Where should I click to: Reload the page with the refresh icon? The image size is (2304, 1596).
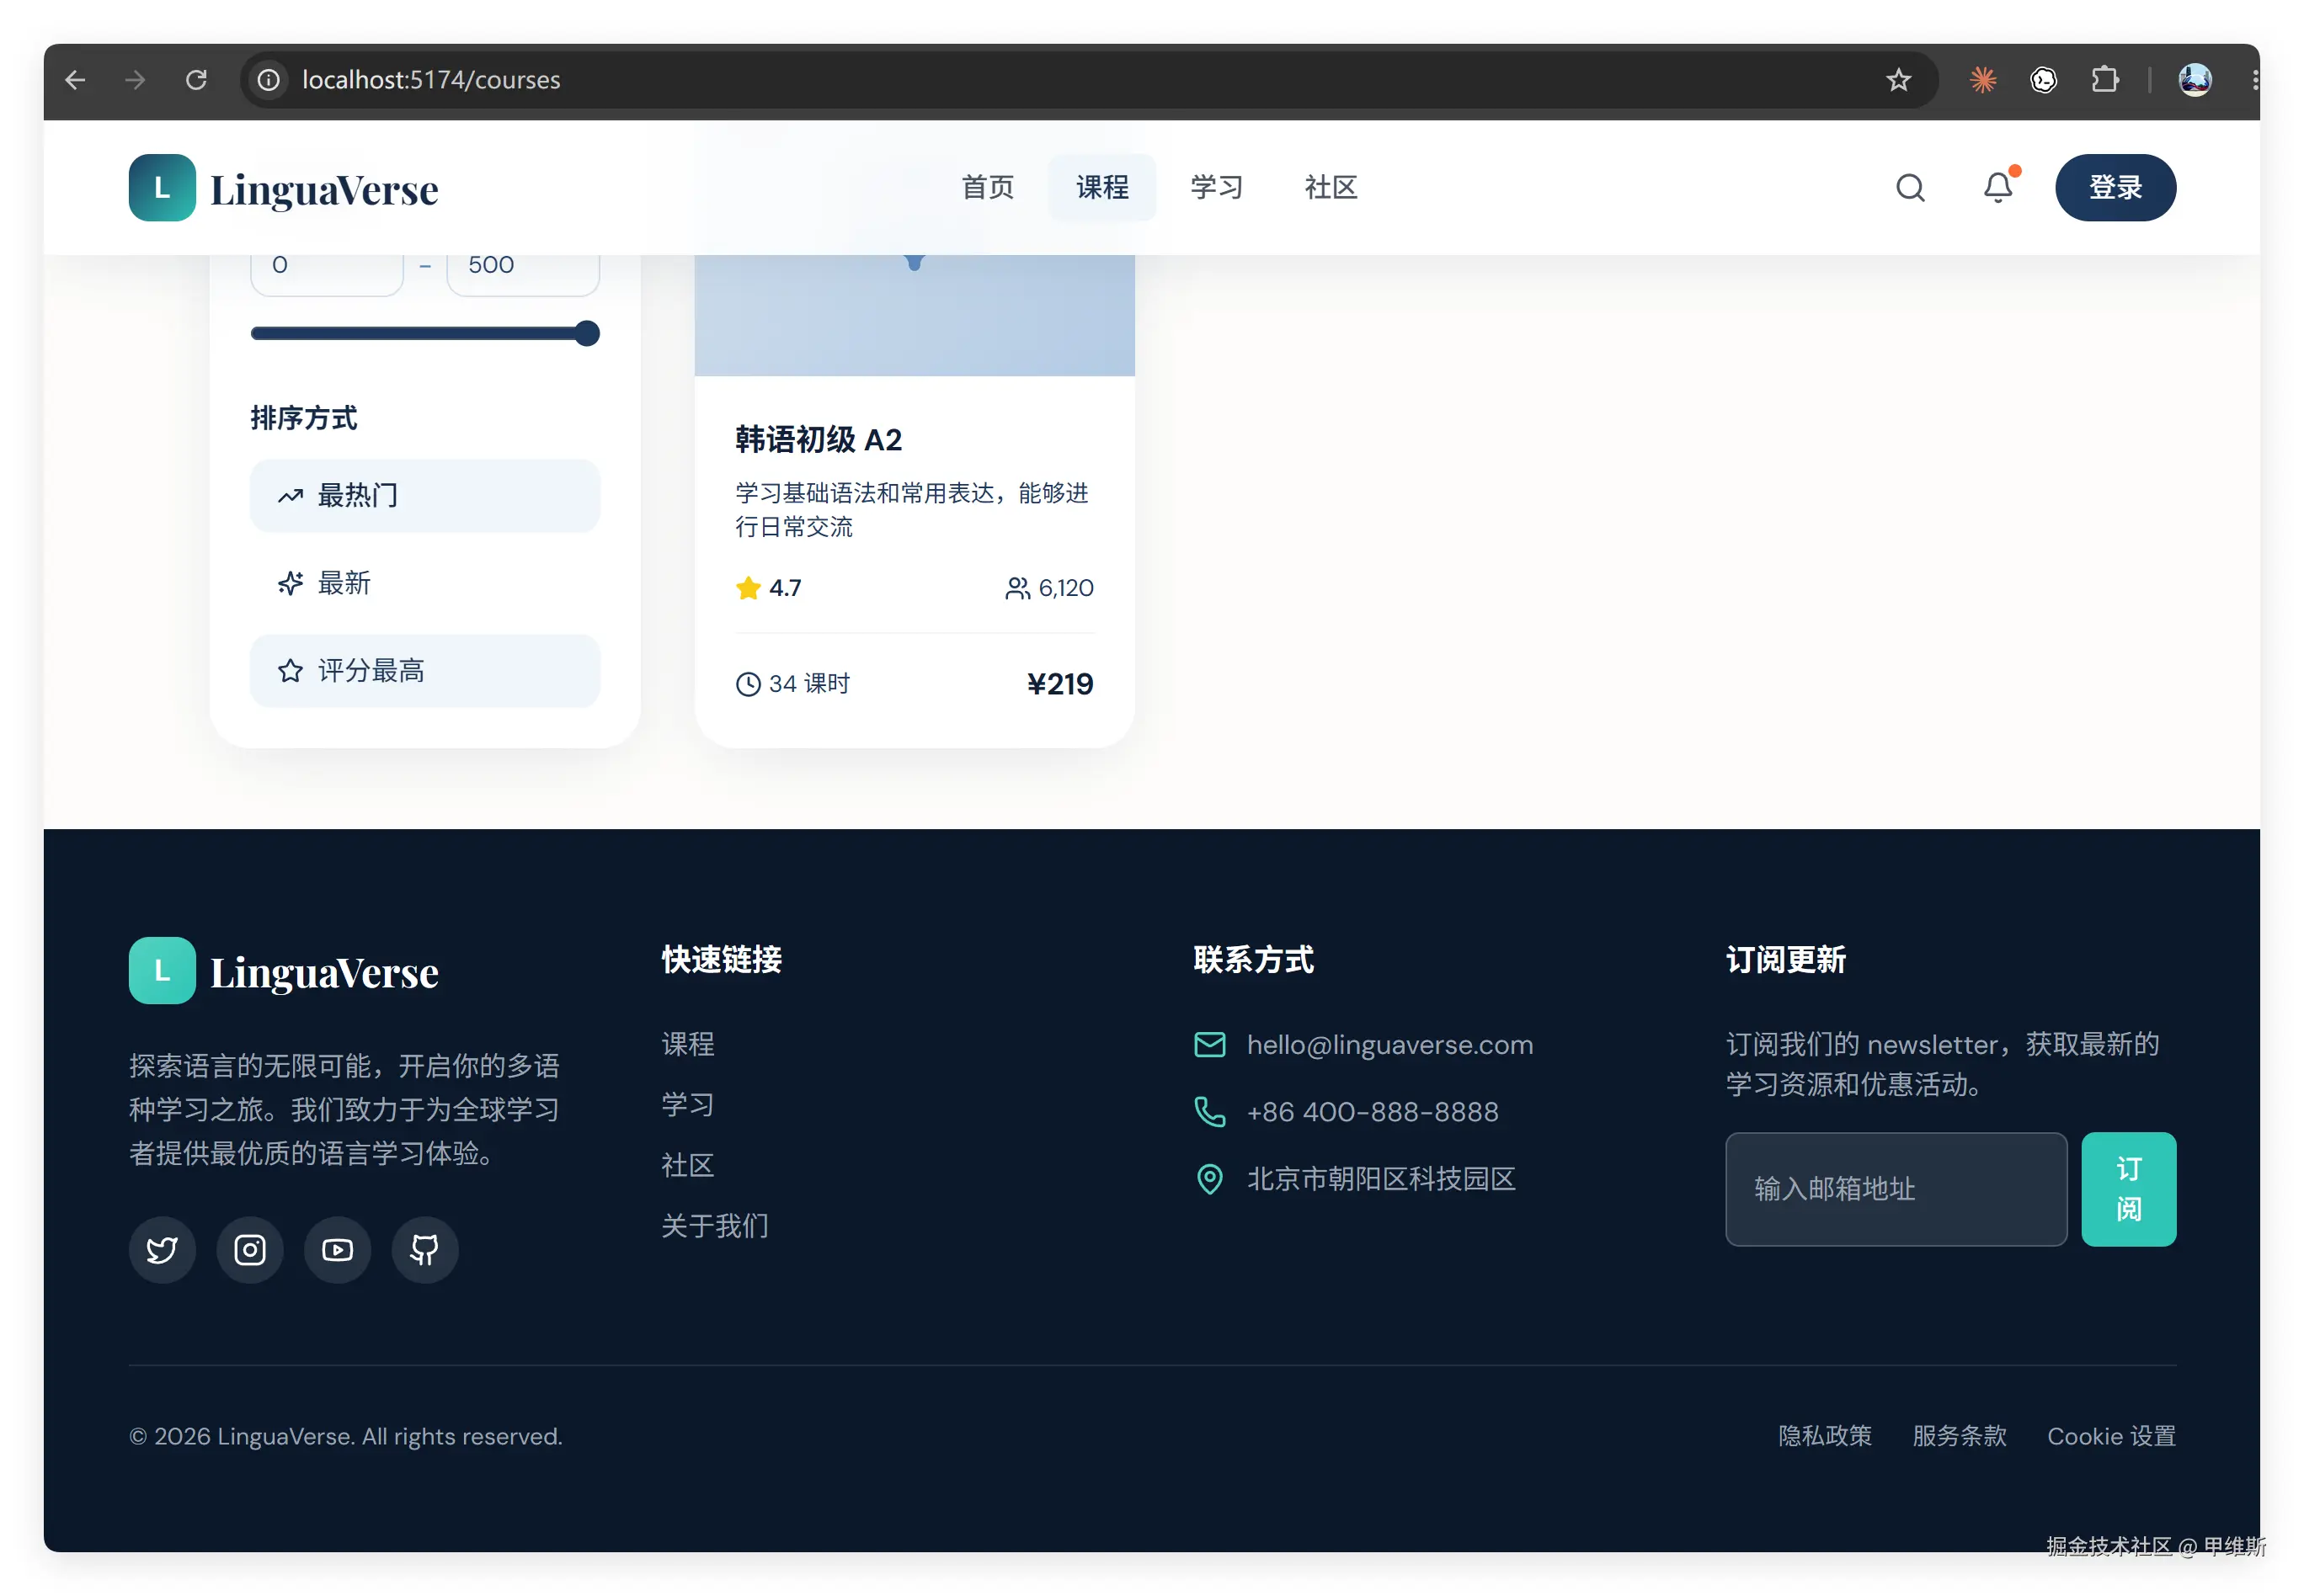pyautogui.click(x=196, y=80)
